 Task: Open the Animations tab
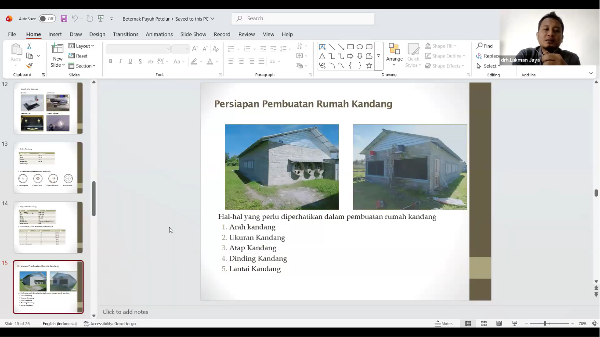point(159,34)
